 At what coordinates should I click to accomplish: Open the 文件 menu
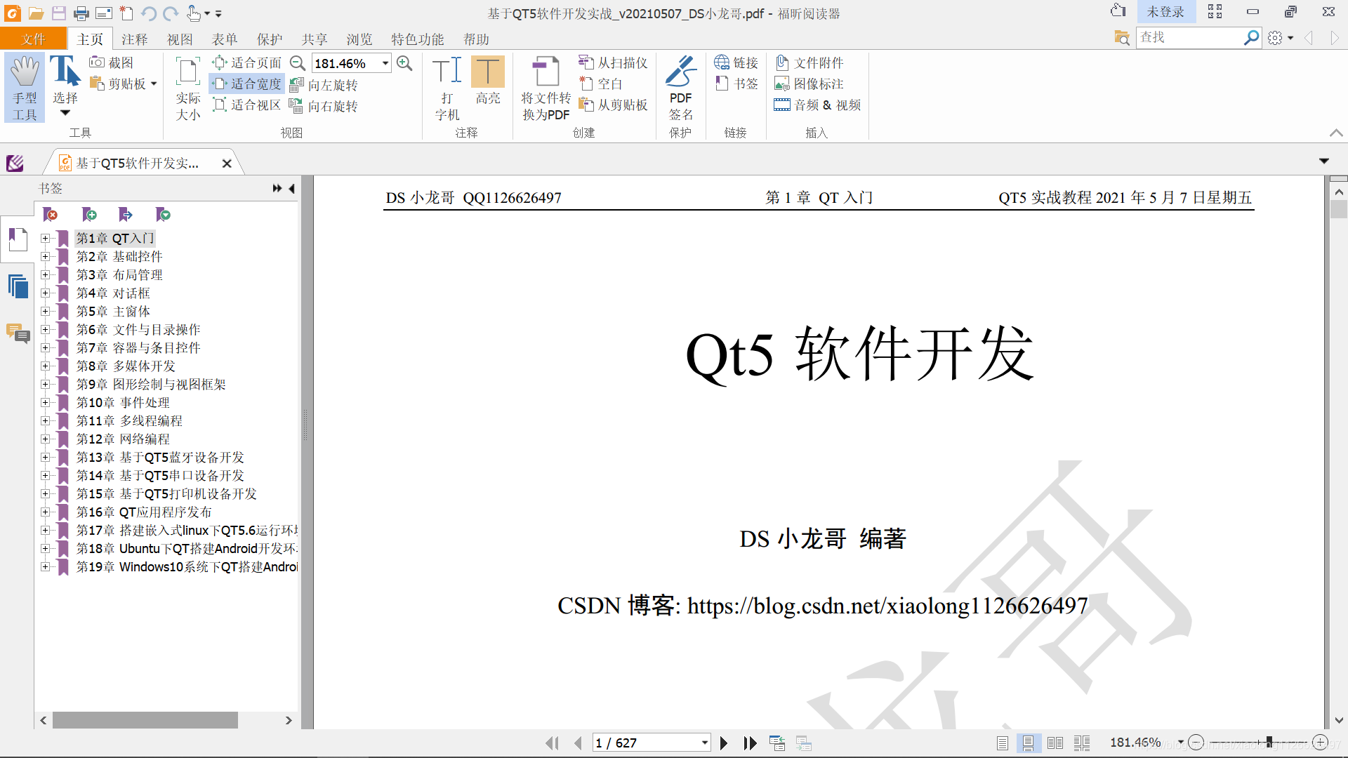pos(33,39)
